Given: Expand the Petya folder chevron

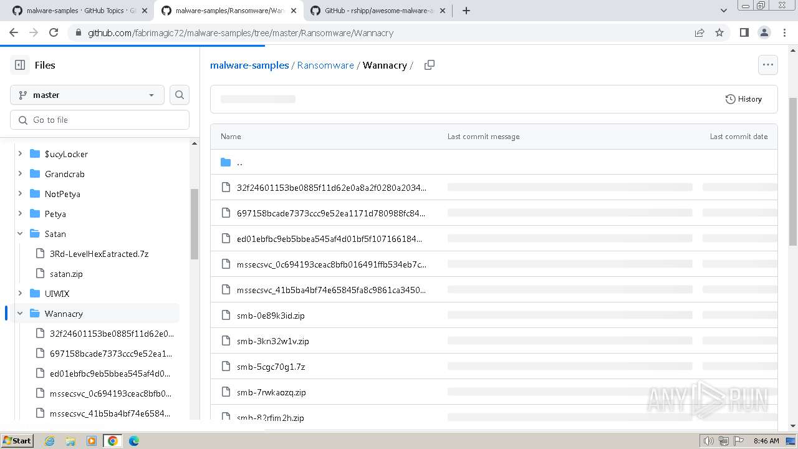Looking at the screenshot, I should [x=20, y=214].
